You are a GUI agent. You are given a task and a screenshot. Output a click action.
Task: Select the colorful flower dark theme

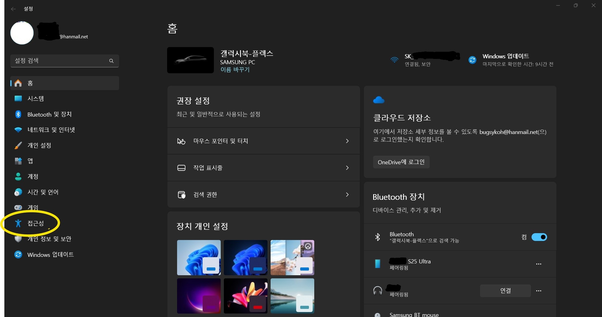(246, 296)
